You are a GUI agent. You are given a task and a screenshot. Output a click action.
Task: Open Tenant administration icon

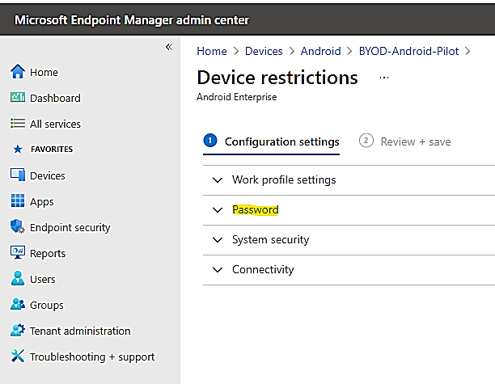pos(18,331)
